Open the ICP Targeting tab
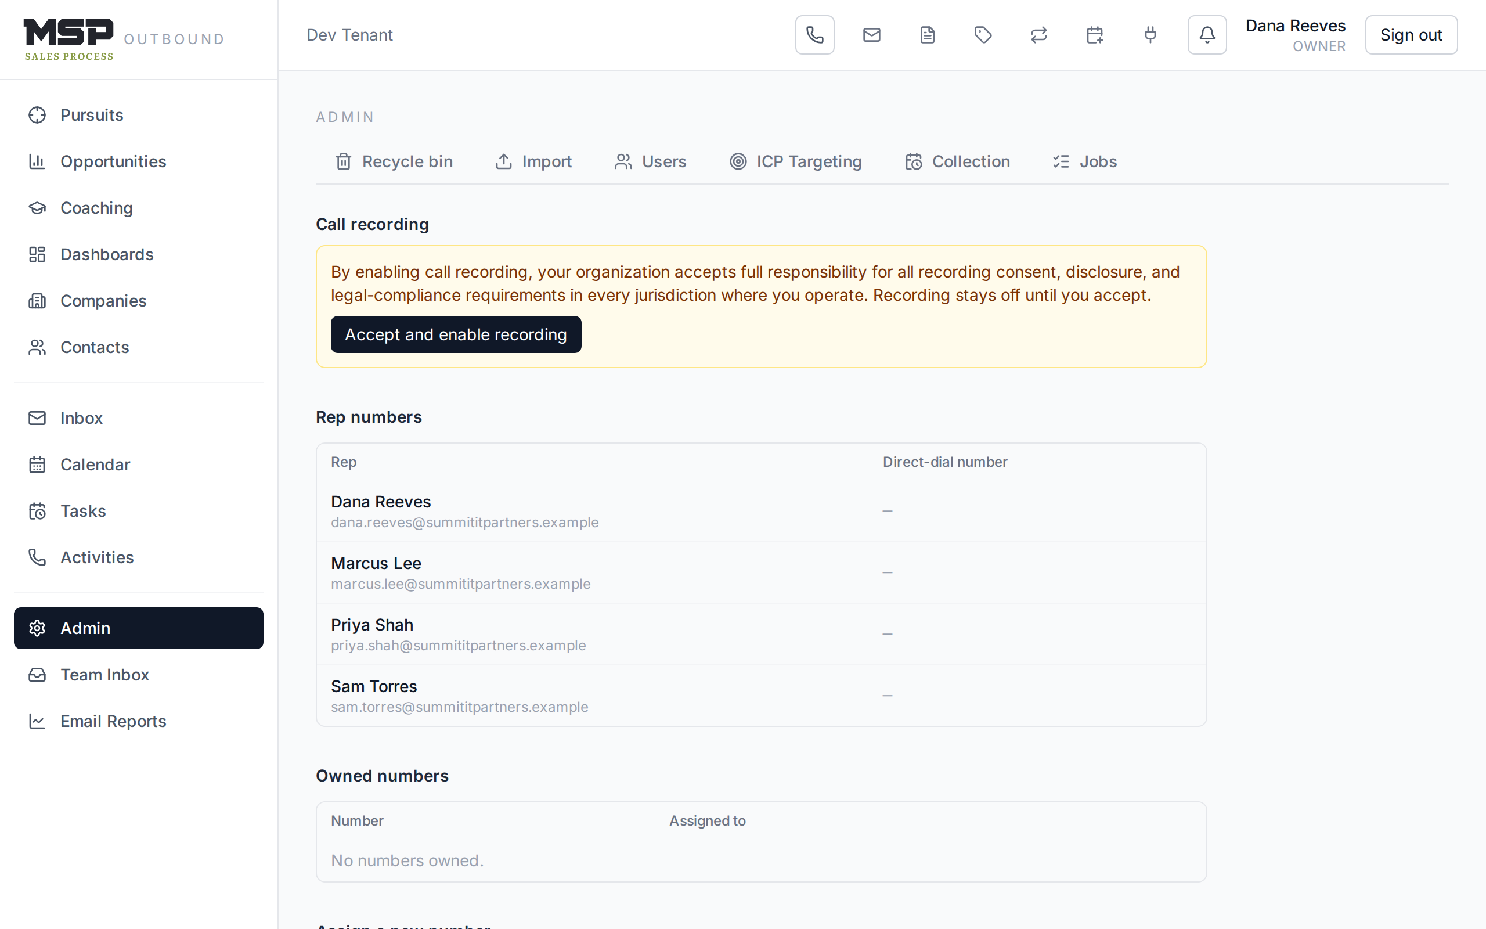This screenshot has height=929, width=1486. point(796,161)
